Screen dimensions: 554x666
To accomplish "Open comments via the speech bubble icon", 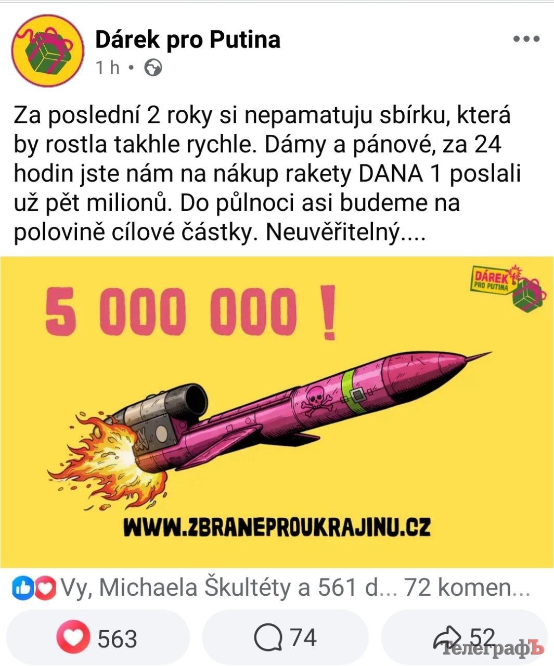I will (268, 637).
